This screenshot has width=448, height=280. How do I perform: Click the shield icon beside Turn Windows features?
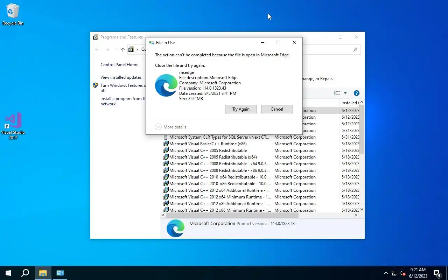click(x=95, y=85)
